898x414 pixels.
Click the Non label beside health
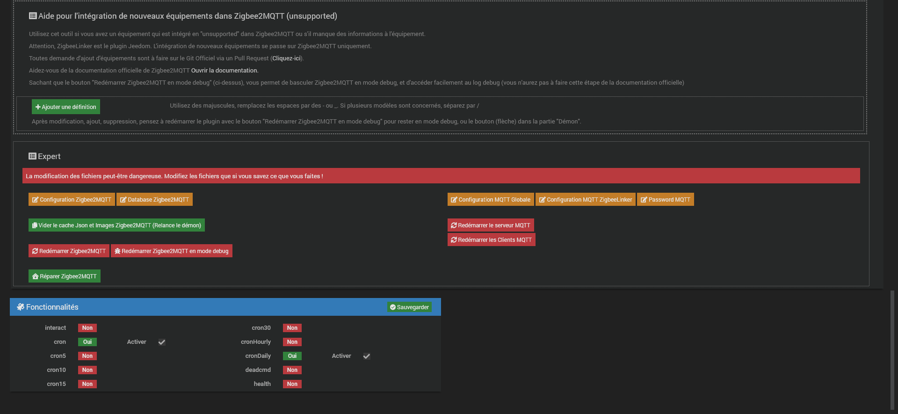[x=292, y=384]
